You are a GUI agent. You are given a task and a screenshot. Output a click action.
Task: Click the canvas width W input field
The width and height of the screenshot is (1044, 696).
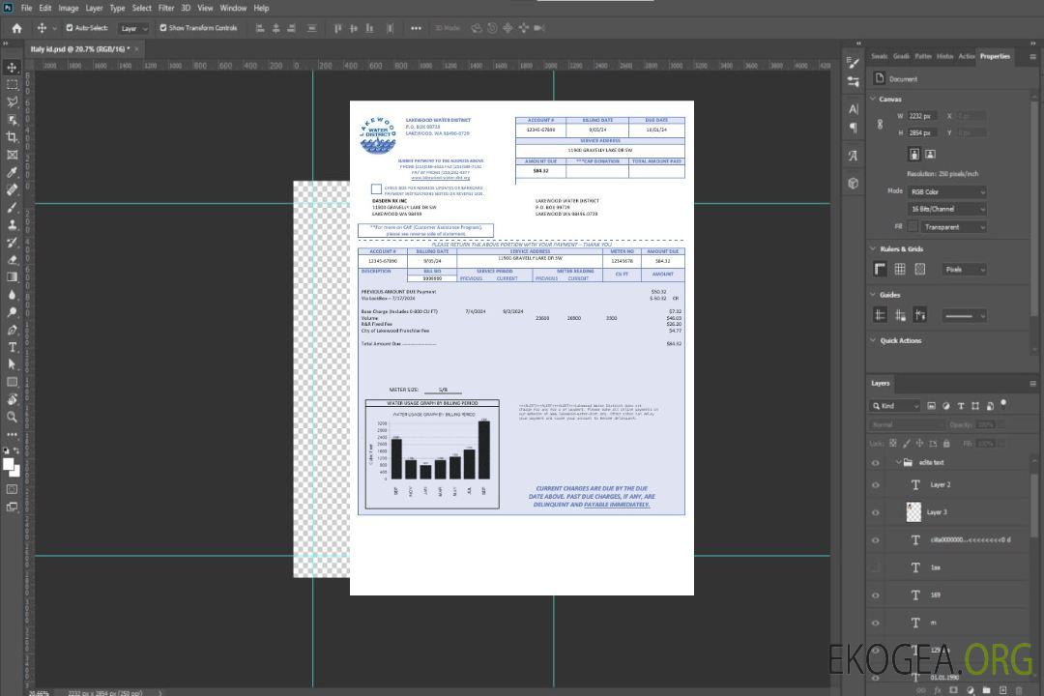[921, 116]
